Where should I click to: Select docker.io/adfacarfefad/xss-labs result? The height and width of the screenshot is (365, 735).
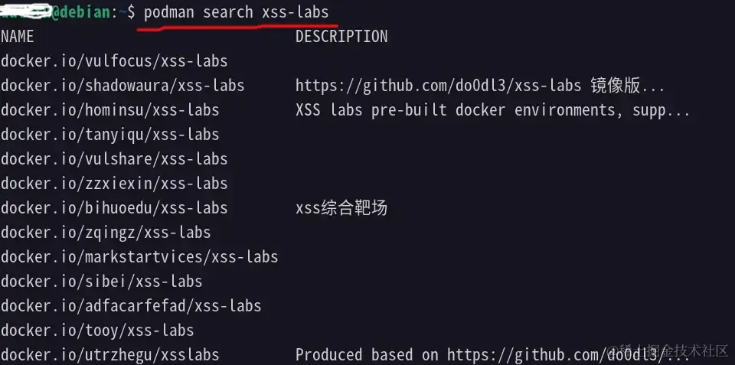click(131, 306)
